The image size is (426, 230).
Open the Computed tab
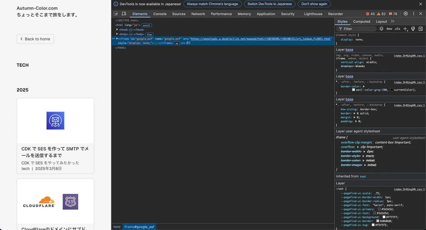tap(361, 21)
